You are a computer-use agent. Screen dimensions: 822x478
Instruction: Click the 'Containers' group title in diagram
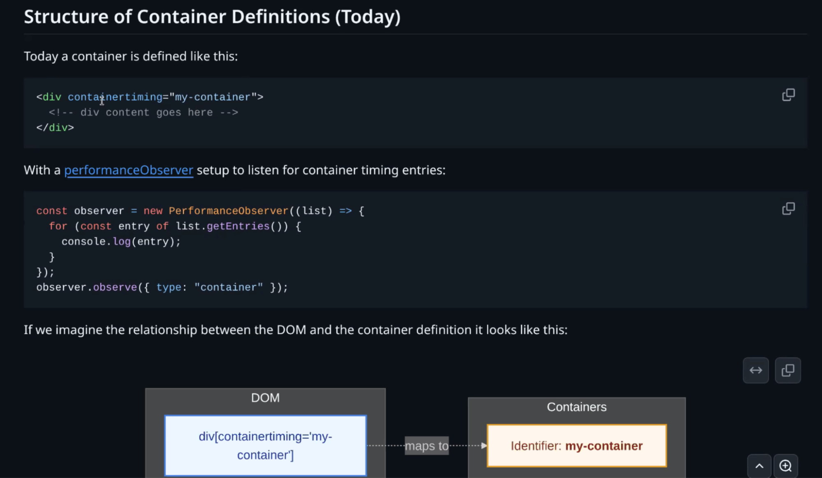point(576,407)
